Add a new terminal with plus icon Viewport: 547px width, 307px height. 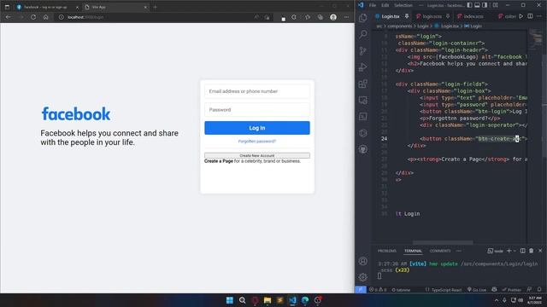tap(509, 251)
